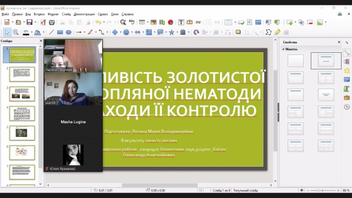The height and width of the screenshot is (198, 352).
Task: Click the 66 % zoom percentage
Action: coord(346,190)
